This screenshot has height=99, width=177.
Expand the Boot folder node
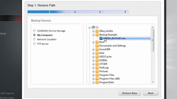coord(93,42)
